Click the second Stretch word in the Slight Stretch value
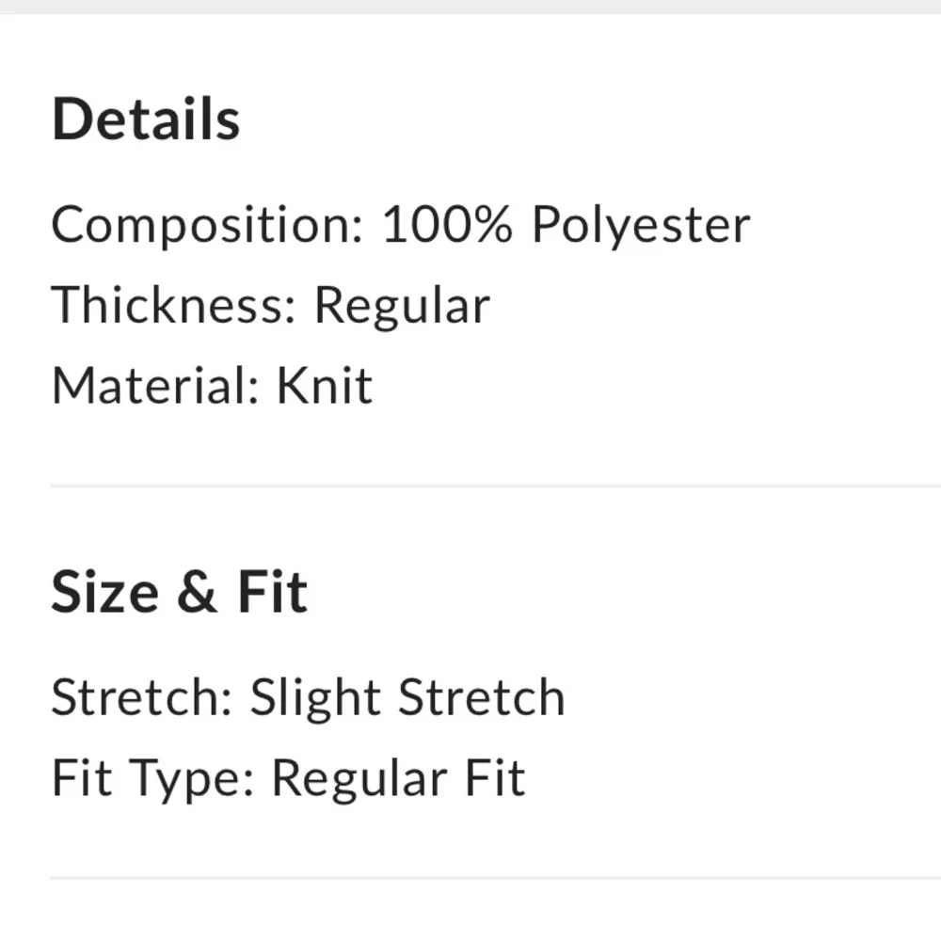 point(481,697)
